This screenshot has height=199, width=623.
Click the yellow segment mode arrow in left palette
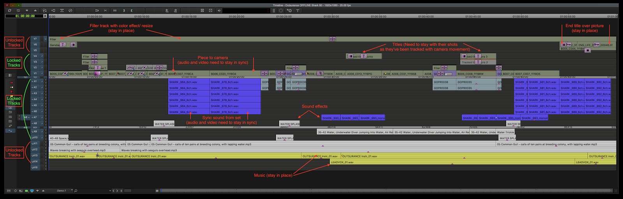[11, 87]
